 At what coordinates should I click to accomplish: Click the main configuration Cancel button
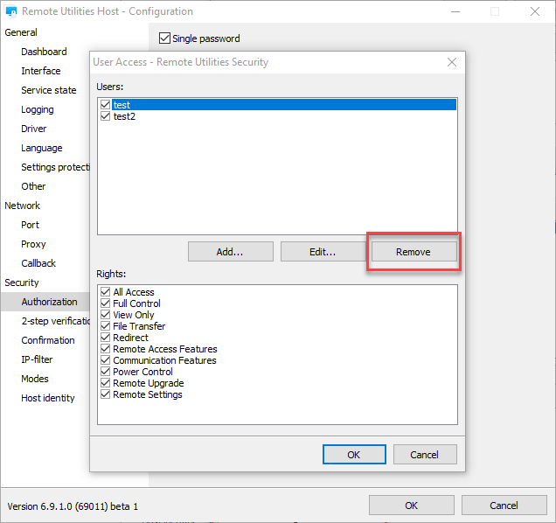504,506
